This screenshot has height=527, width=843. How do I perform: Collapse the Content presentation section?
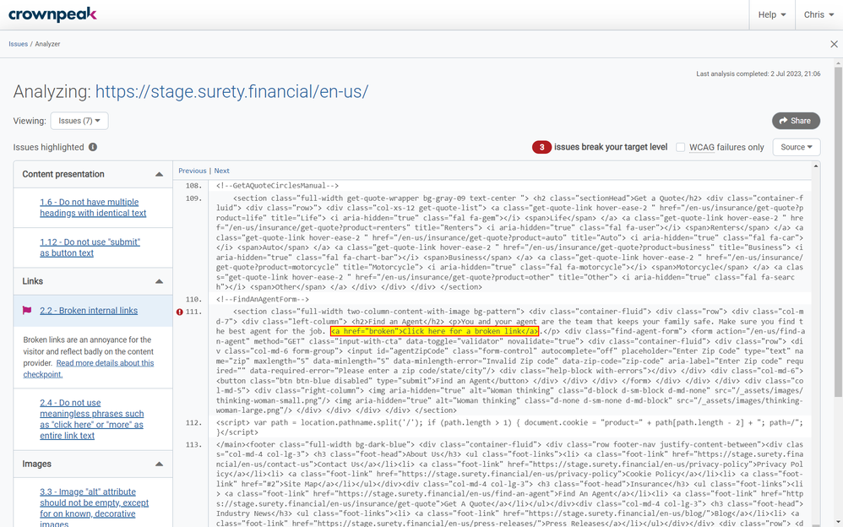click(159, 174)
